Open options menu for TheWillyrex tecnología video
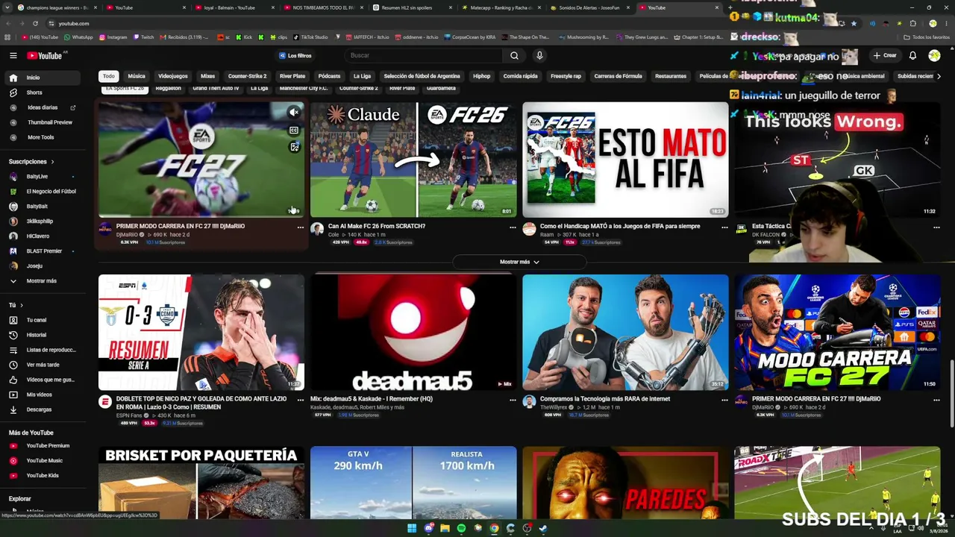The height and width of the screenshot is (537, 955). point(724,400)
